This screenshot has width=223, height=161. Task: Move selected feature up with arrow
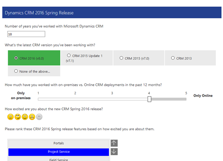(114, 143)
